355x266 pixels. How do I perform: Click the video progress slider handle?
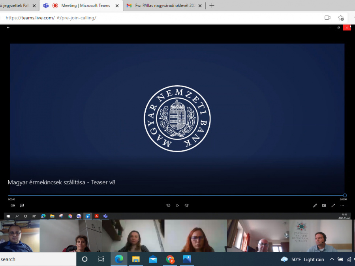345,195
